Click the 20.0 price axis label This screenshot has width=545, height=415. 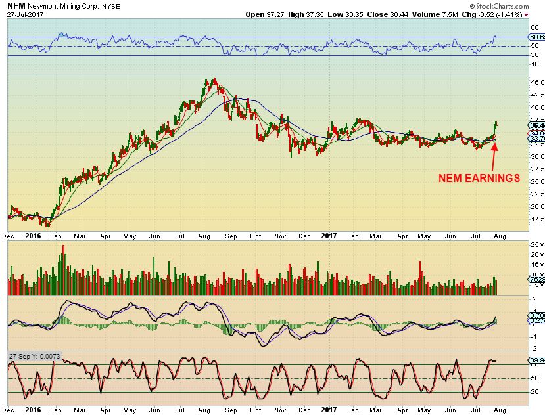tap(537, 207)
